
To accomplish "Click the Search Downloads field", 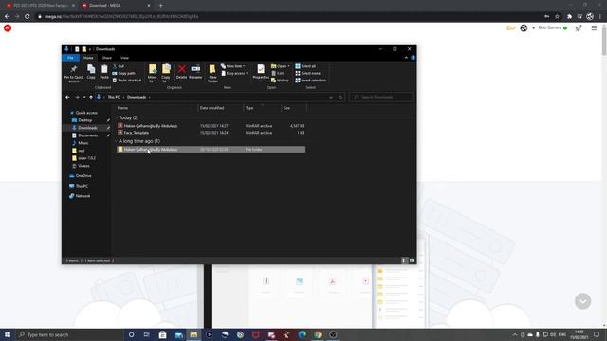I will coord(381,97).
